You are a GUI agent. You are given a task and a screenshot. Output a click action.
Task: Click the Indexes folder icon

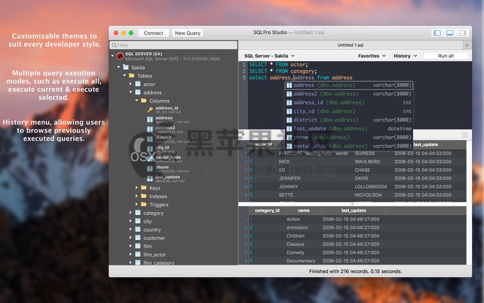pos(144,196)
